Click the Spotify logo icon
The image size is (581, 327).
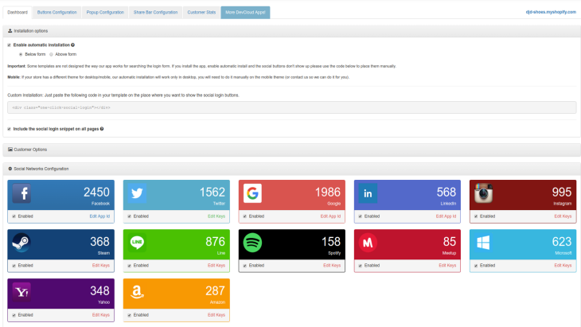point(252,243)
